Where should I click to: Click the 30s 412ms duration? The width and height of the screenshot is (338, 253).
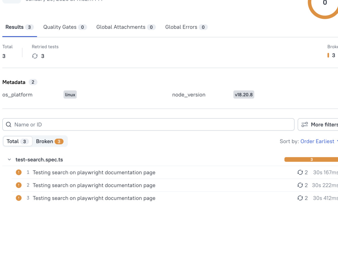[x=325, y=198]
